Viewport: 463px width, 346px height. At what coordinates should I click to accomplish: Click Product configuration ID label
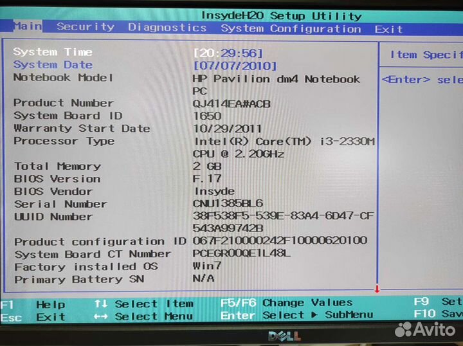(x=100, y=242)
